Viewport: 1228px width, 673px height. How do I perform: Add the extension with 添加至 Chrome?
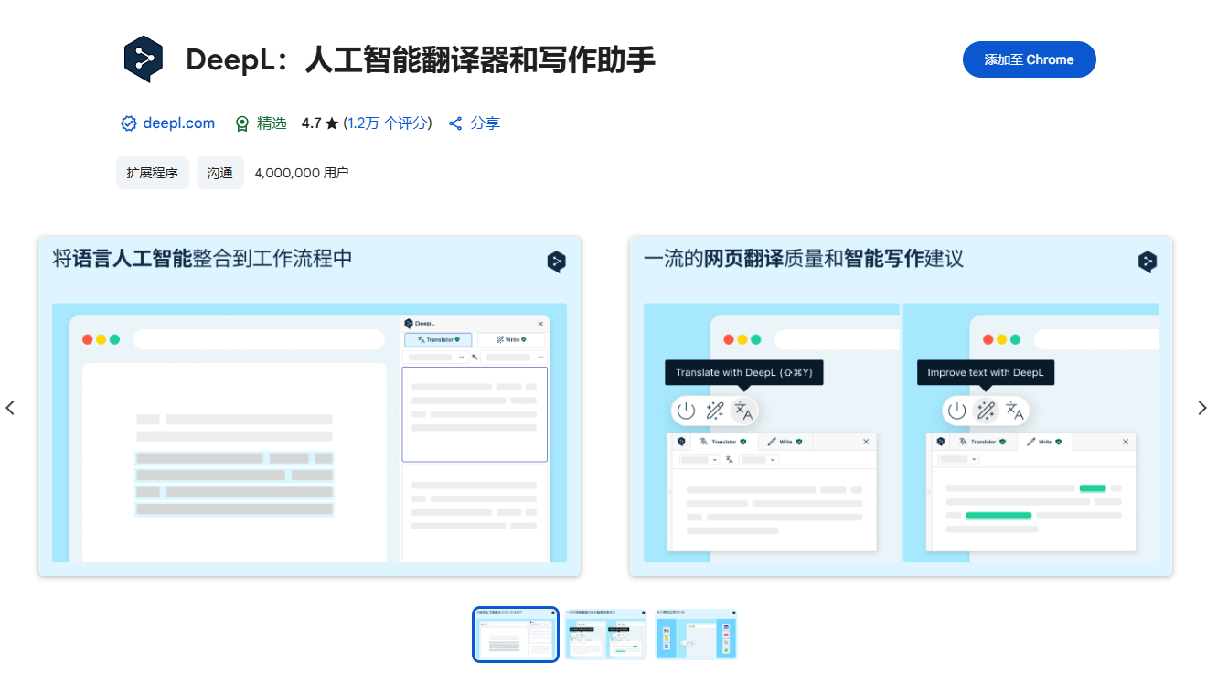pyautogui.click(x=1029, y=59)
